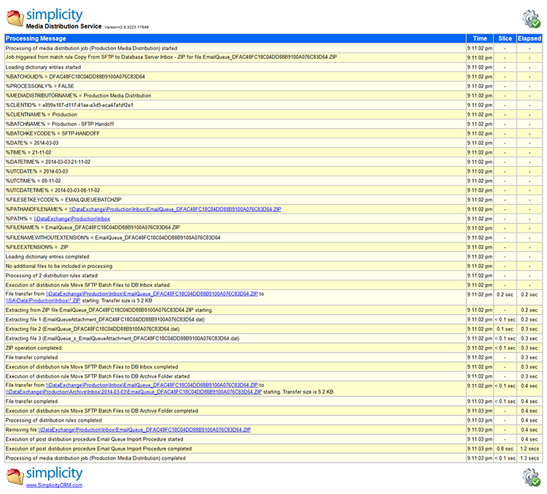Click the Media Distribution Service title
Image resolution: width=547 pixels, height=494 pixels.
point(63,26)
